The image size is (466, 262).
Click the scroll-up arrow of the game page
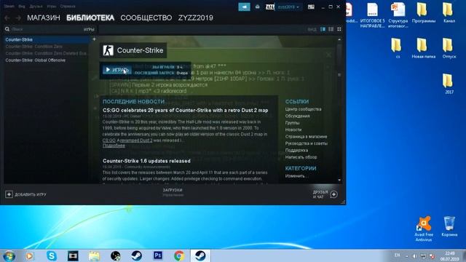(x=339, y=39)
